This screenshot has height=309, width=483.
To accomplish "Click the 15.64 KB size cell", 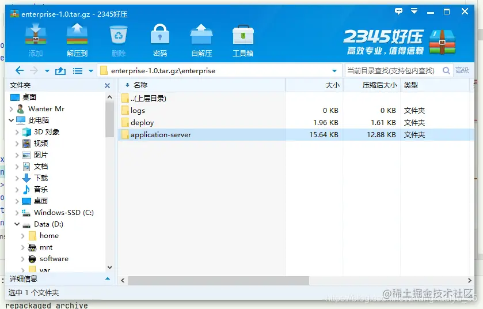I will coord(324,135).
